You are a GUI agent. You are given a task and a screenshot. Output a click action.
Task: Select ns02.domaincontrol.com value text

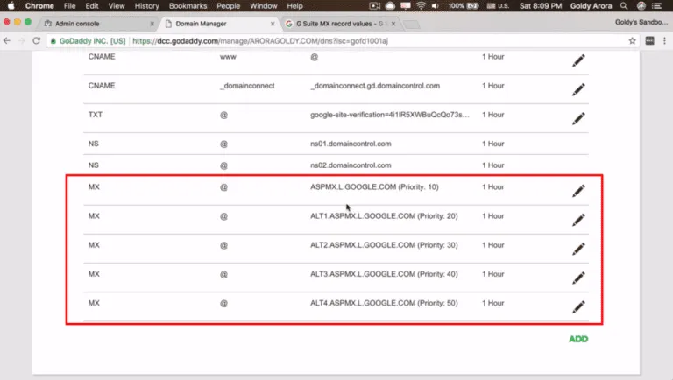pos(351,165)
